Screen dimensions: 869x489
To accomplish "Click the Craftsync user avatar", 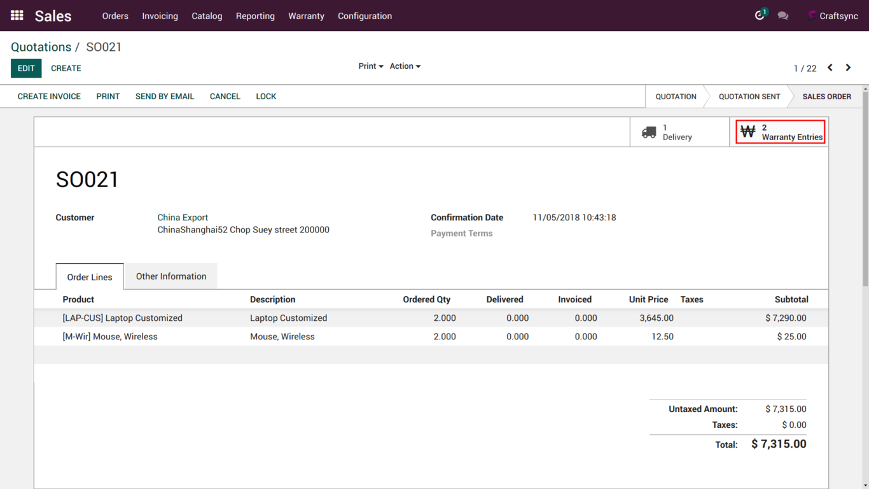I will [x=812, y=16].
